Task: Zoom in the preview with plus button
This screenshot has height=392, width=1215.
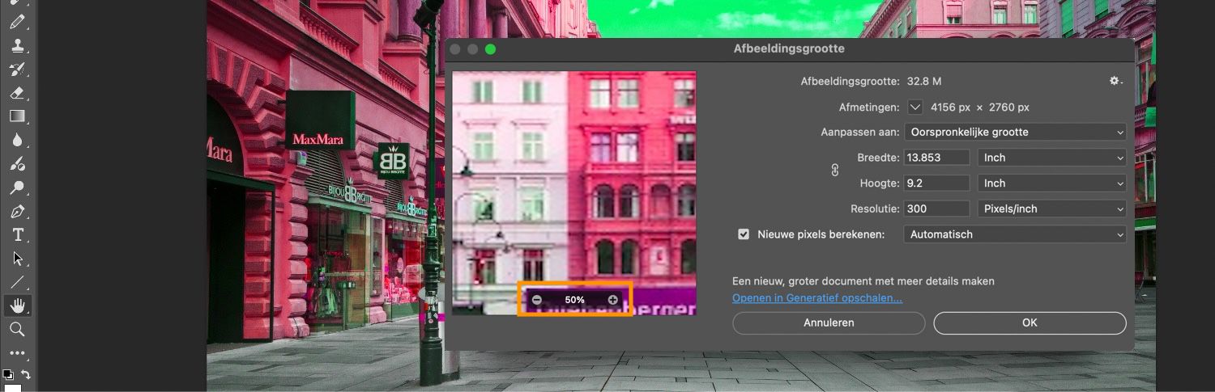Action: (x=612, y=300)
